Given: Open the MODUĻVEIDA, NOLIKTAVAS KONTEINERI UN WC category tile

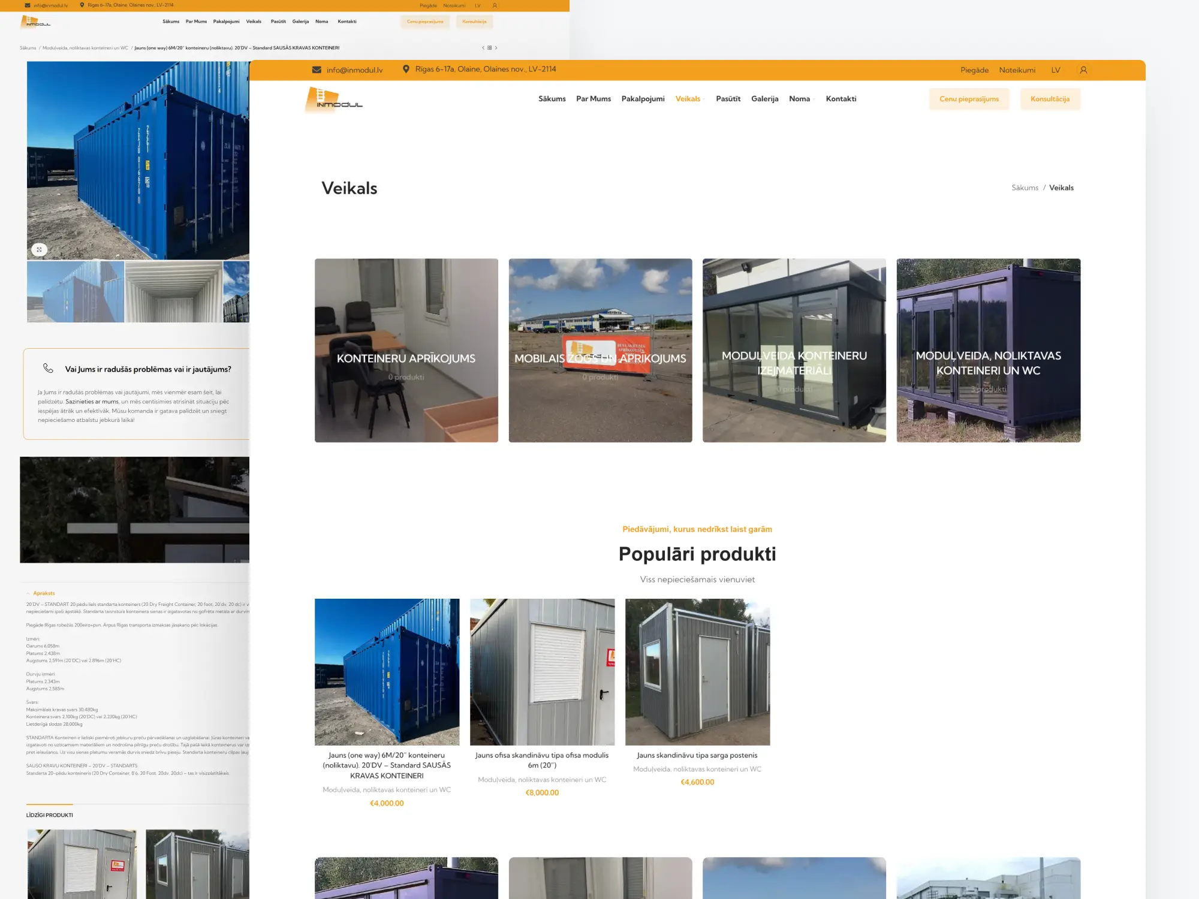Looking at the screenshot, I should pyautogui.click(x=988, y=351).
